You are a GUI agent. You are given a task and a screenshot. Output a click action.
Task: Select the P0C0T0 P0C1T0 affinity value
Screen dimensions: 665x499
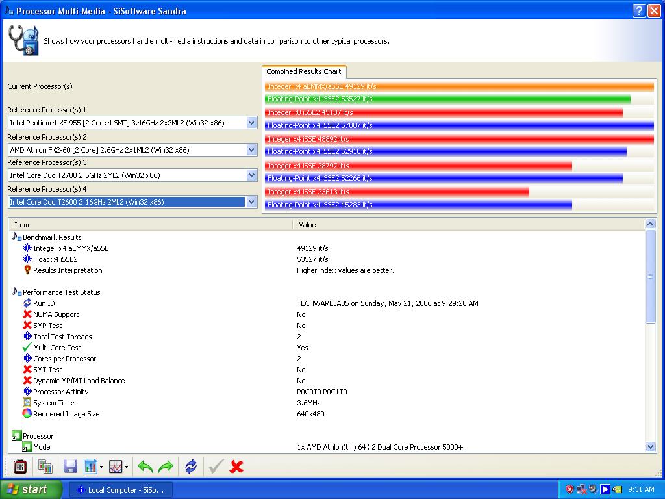pos(322,392)
